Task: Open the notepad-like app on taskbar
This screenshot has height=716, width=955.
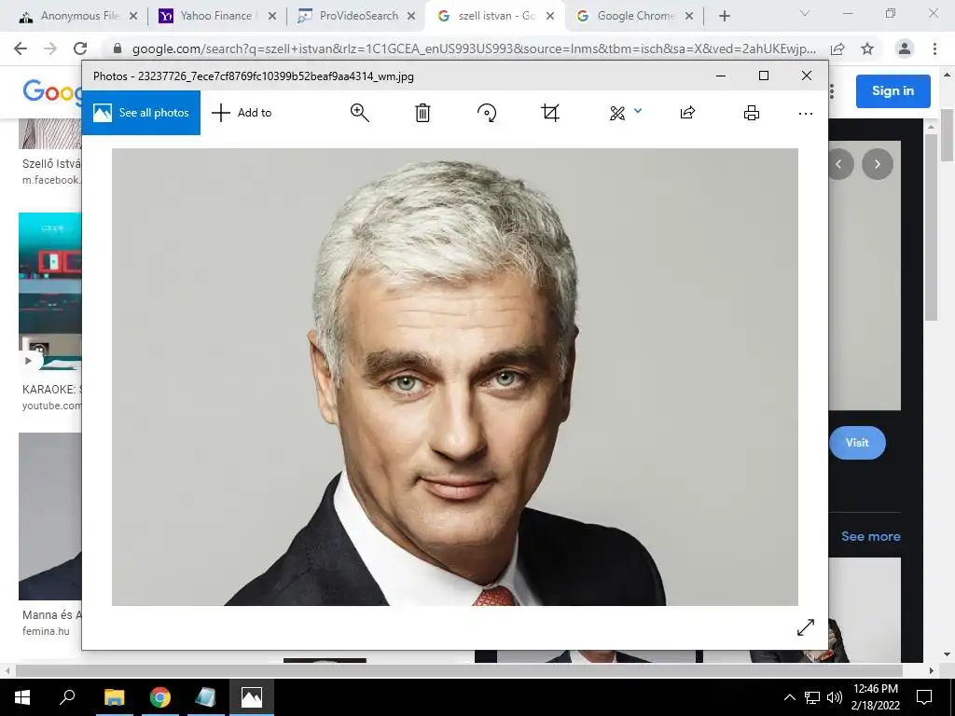Action: 205,697
